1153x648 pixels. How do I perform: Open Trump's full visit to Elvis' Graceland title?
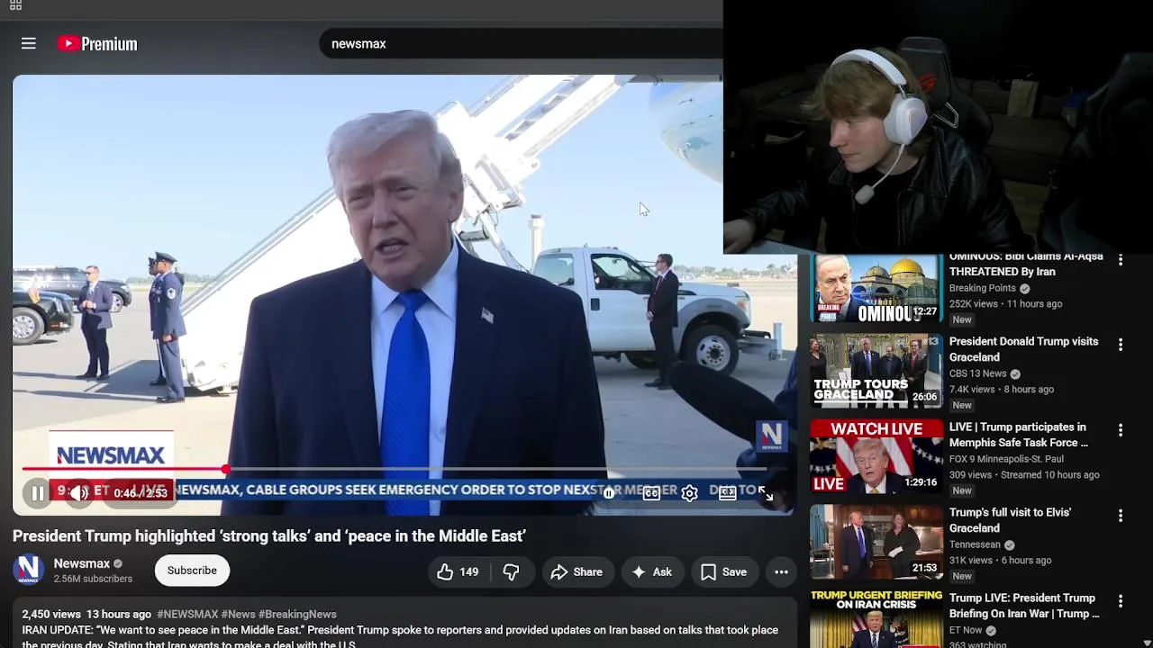click(x=1010, y=520)
